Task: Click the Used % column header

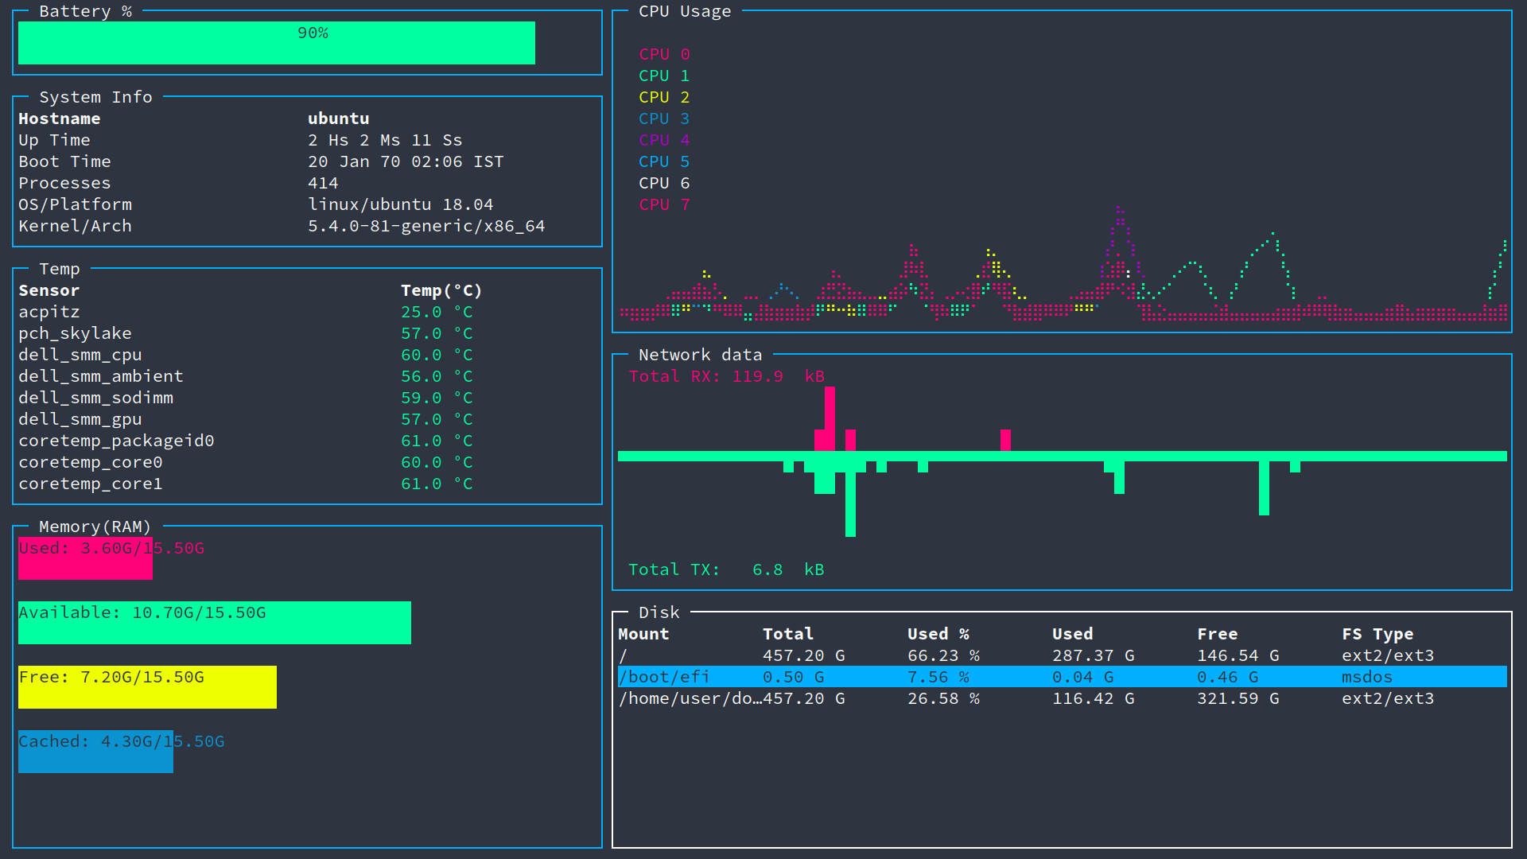Action: (x=938, y=634)
